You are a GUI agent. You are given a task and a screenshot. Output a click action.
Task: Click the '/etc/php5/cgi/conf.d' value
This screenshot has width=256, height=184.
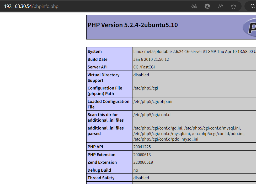(152, 115)
